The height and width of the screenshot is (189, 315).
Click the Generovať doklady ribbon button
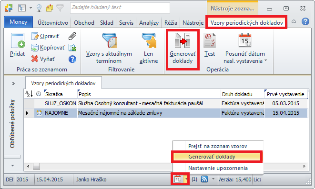(183, 49)
